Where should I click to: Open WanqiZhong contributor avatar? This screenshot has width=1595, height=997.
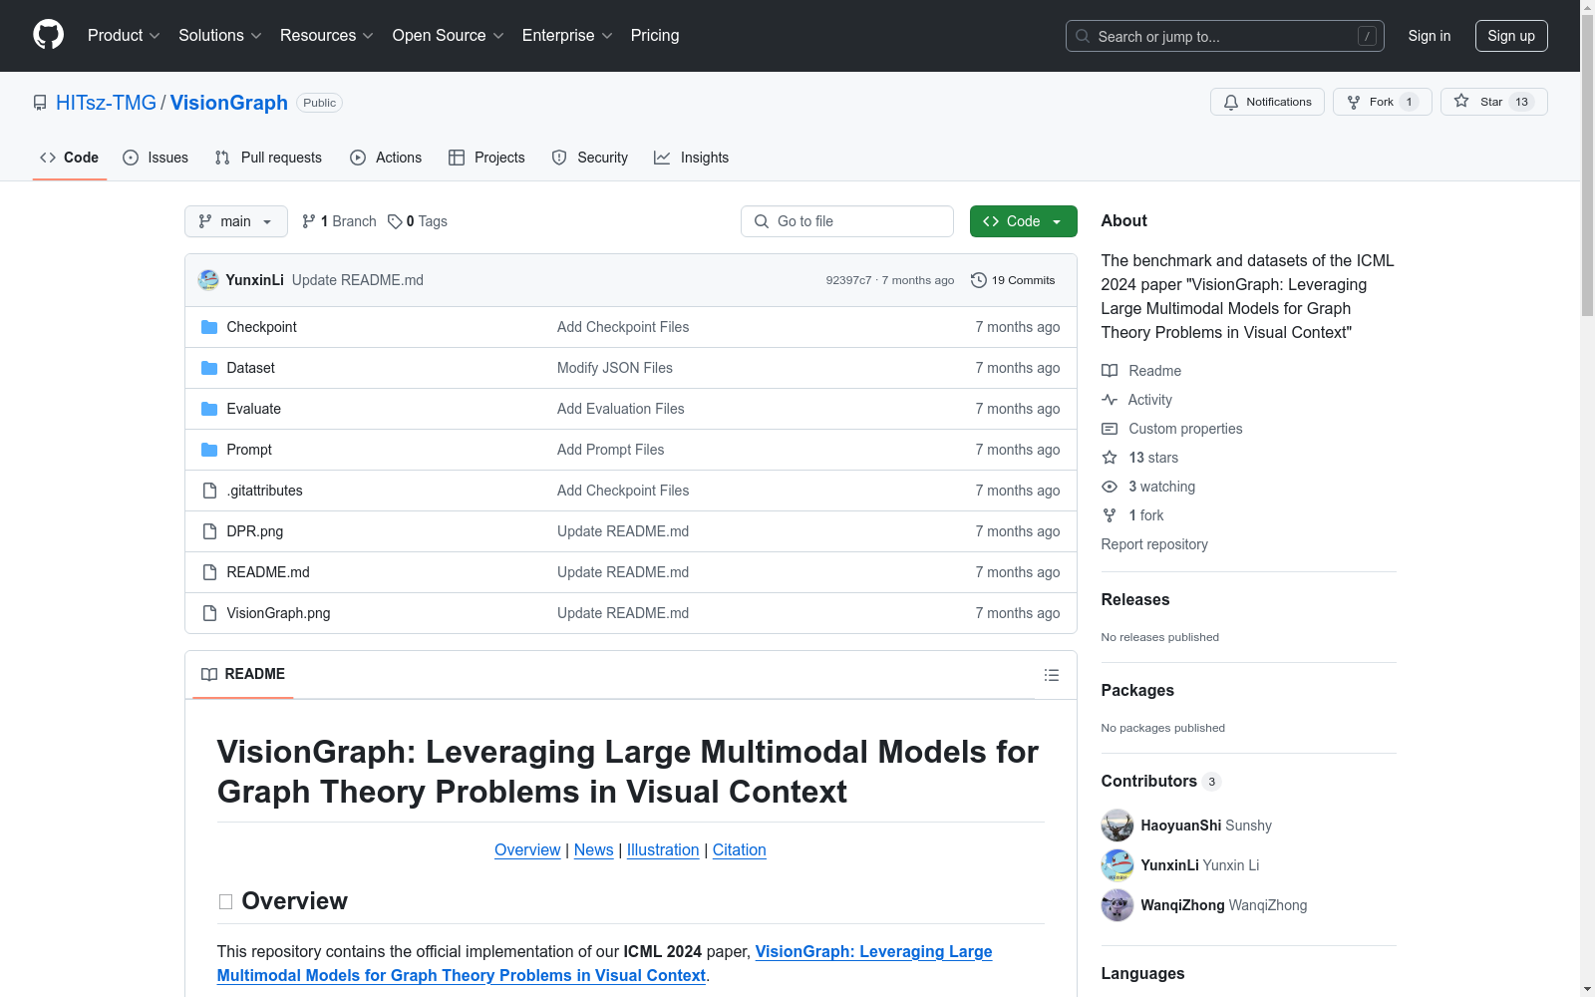pyautogui.click(x=1117, y=905)
